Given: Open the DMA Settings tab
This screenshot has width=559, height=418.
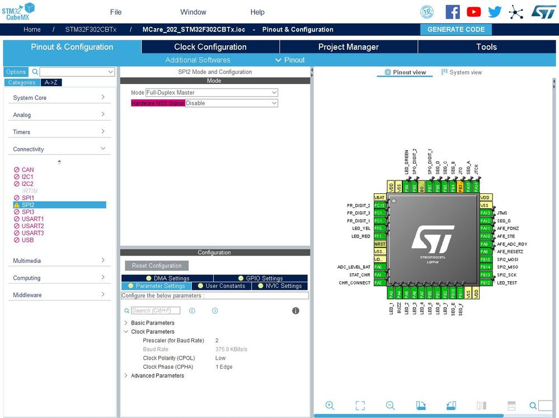Looking at the screenshot, I should click(x=167, y=278).
